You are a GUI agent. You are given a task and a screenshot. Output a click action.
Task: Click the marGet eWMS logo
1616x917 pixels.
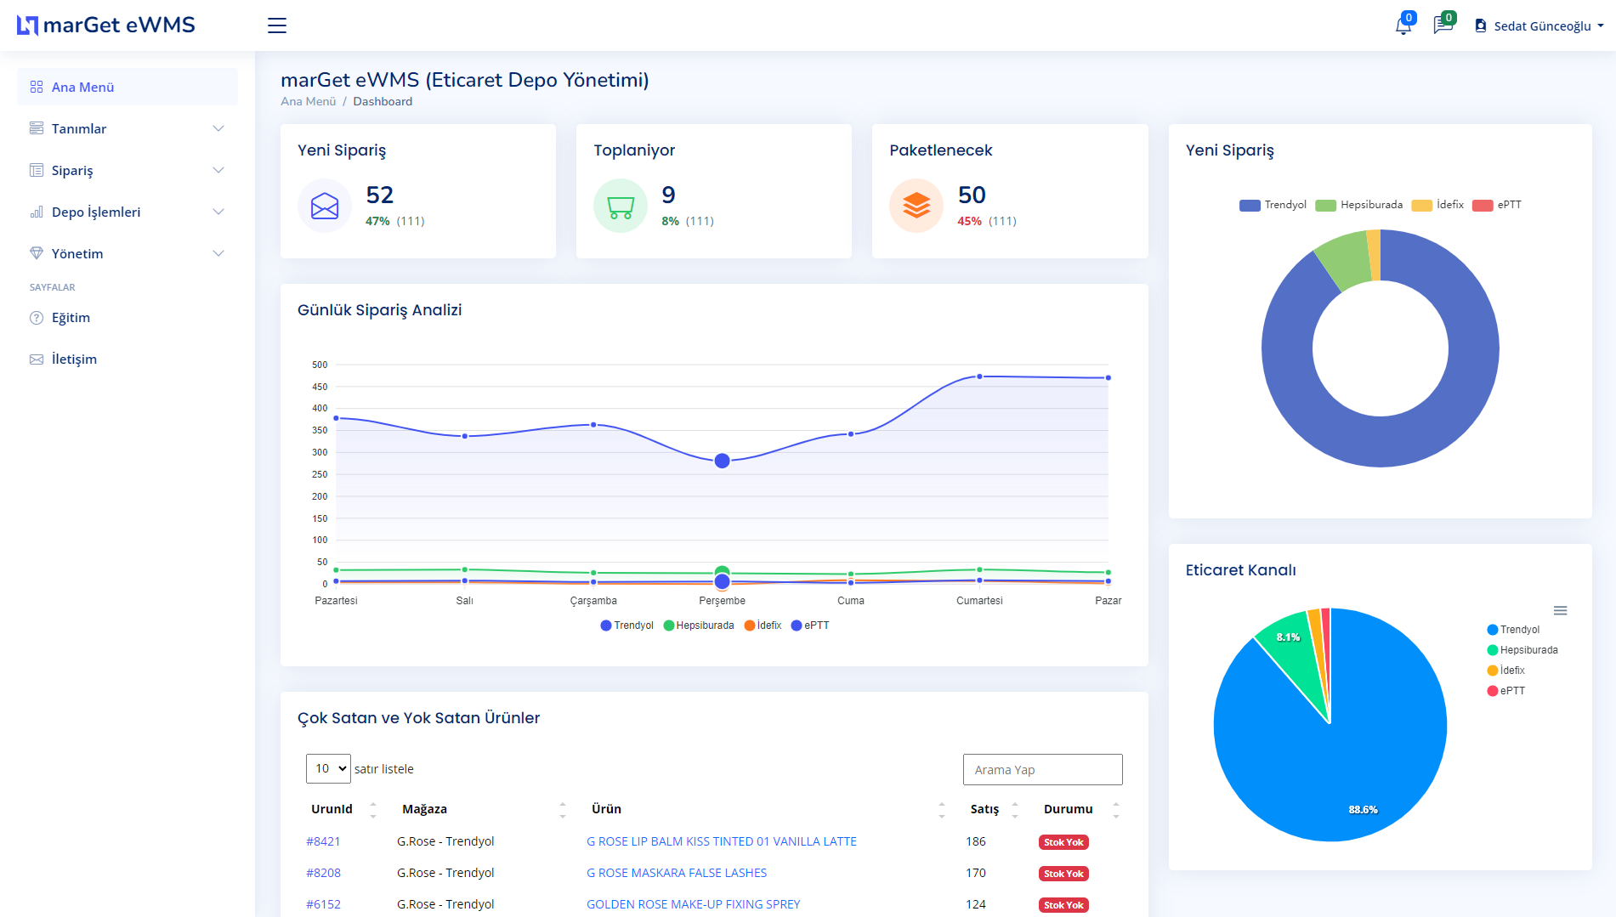(106, 25)
